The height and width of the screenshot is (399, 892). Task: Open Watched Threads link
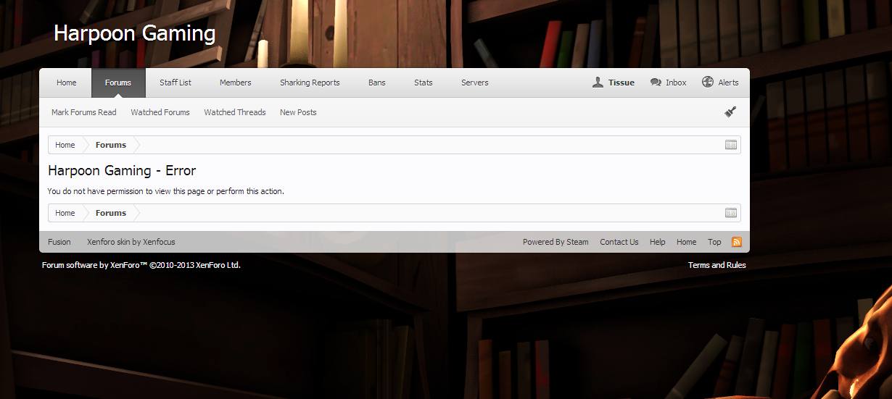pyautogui.click(x=235, y=112)
